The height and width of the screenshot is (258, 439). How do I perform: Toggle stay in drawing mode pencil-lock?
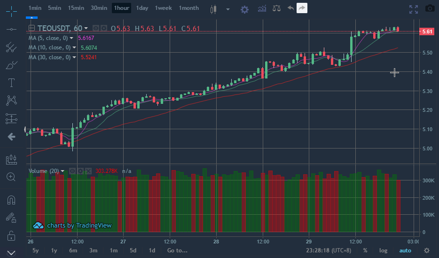point(11,218)
